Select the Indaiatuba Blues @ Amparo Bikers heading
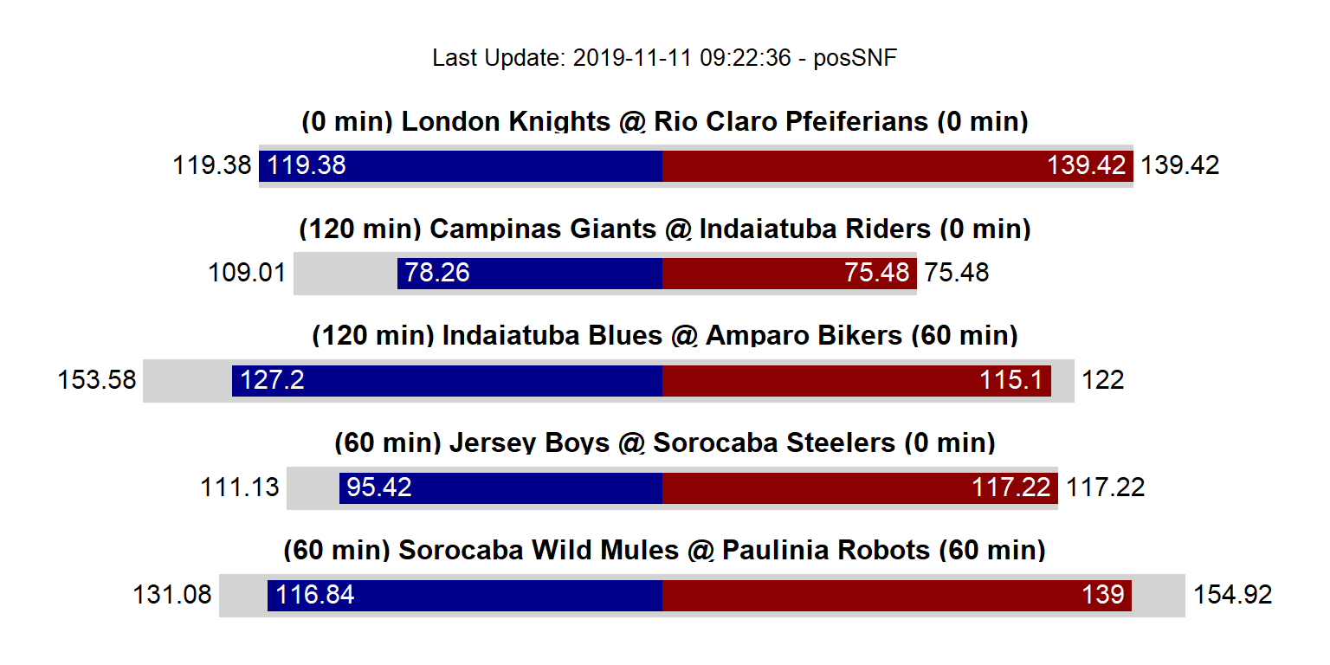Image resolution: width=1330 pixels, height=665 pixels. (664, 335)
